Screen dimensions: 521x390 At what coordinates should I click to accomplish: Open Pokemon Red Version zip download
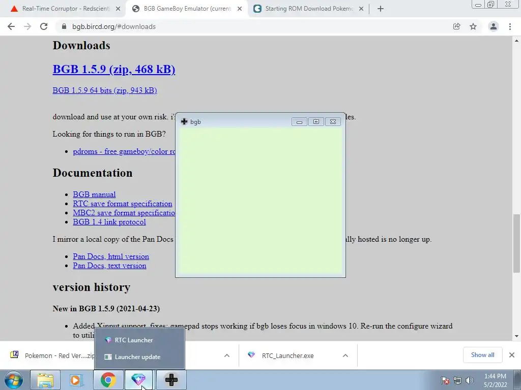[53, 355]
